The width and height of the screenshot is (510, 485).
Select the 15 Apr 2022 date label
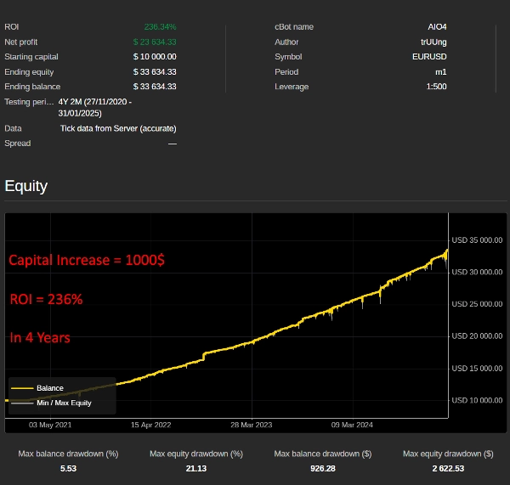[152, 424]
